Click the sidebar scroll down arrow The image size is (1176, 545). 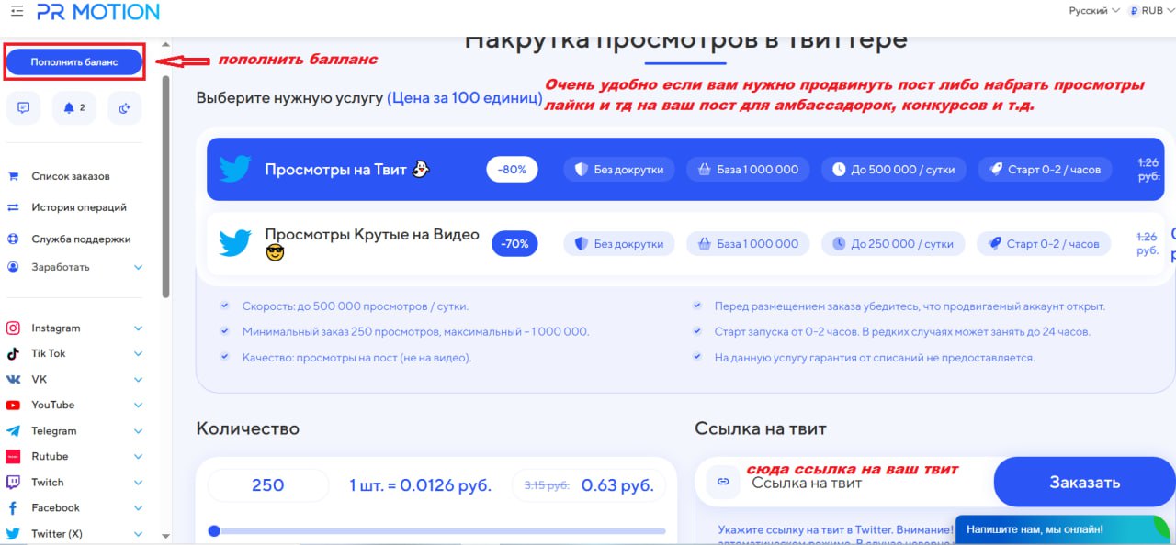click(x=165, y=536)
